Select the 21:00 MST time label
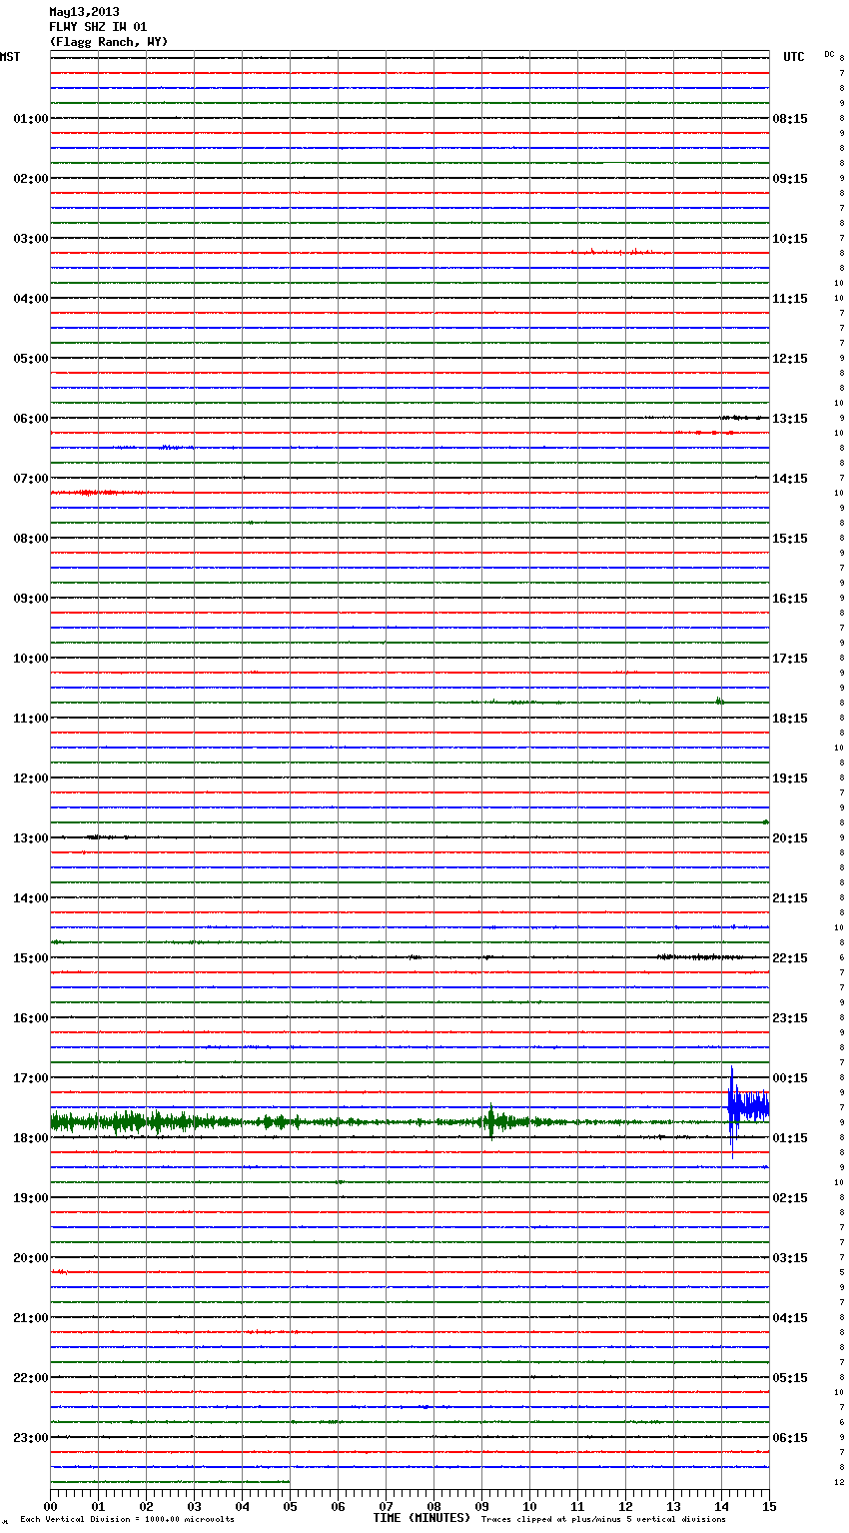This screenshot has width=849, height=1533. (31, 1318)
